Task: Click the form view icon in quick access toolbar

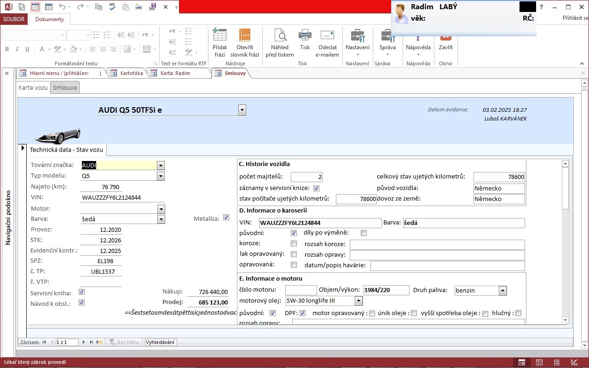Action: pos(35,7)
